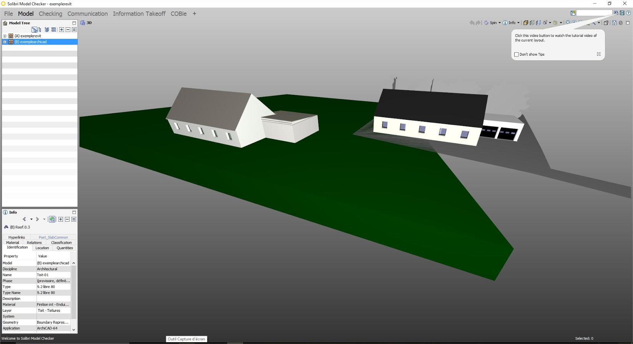Close the tutorial tip balloon
This screenshot has height=344, width=633.
coord(598,54)
